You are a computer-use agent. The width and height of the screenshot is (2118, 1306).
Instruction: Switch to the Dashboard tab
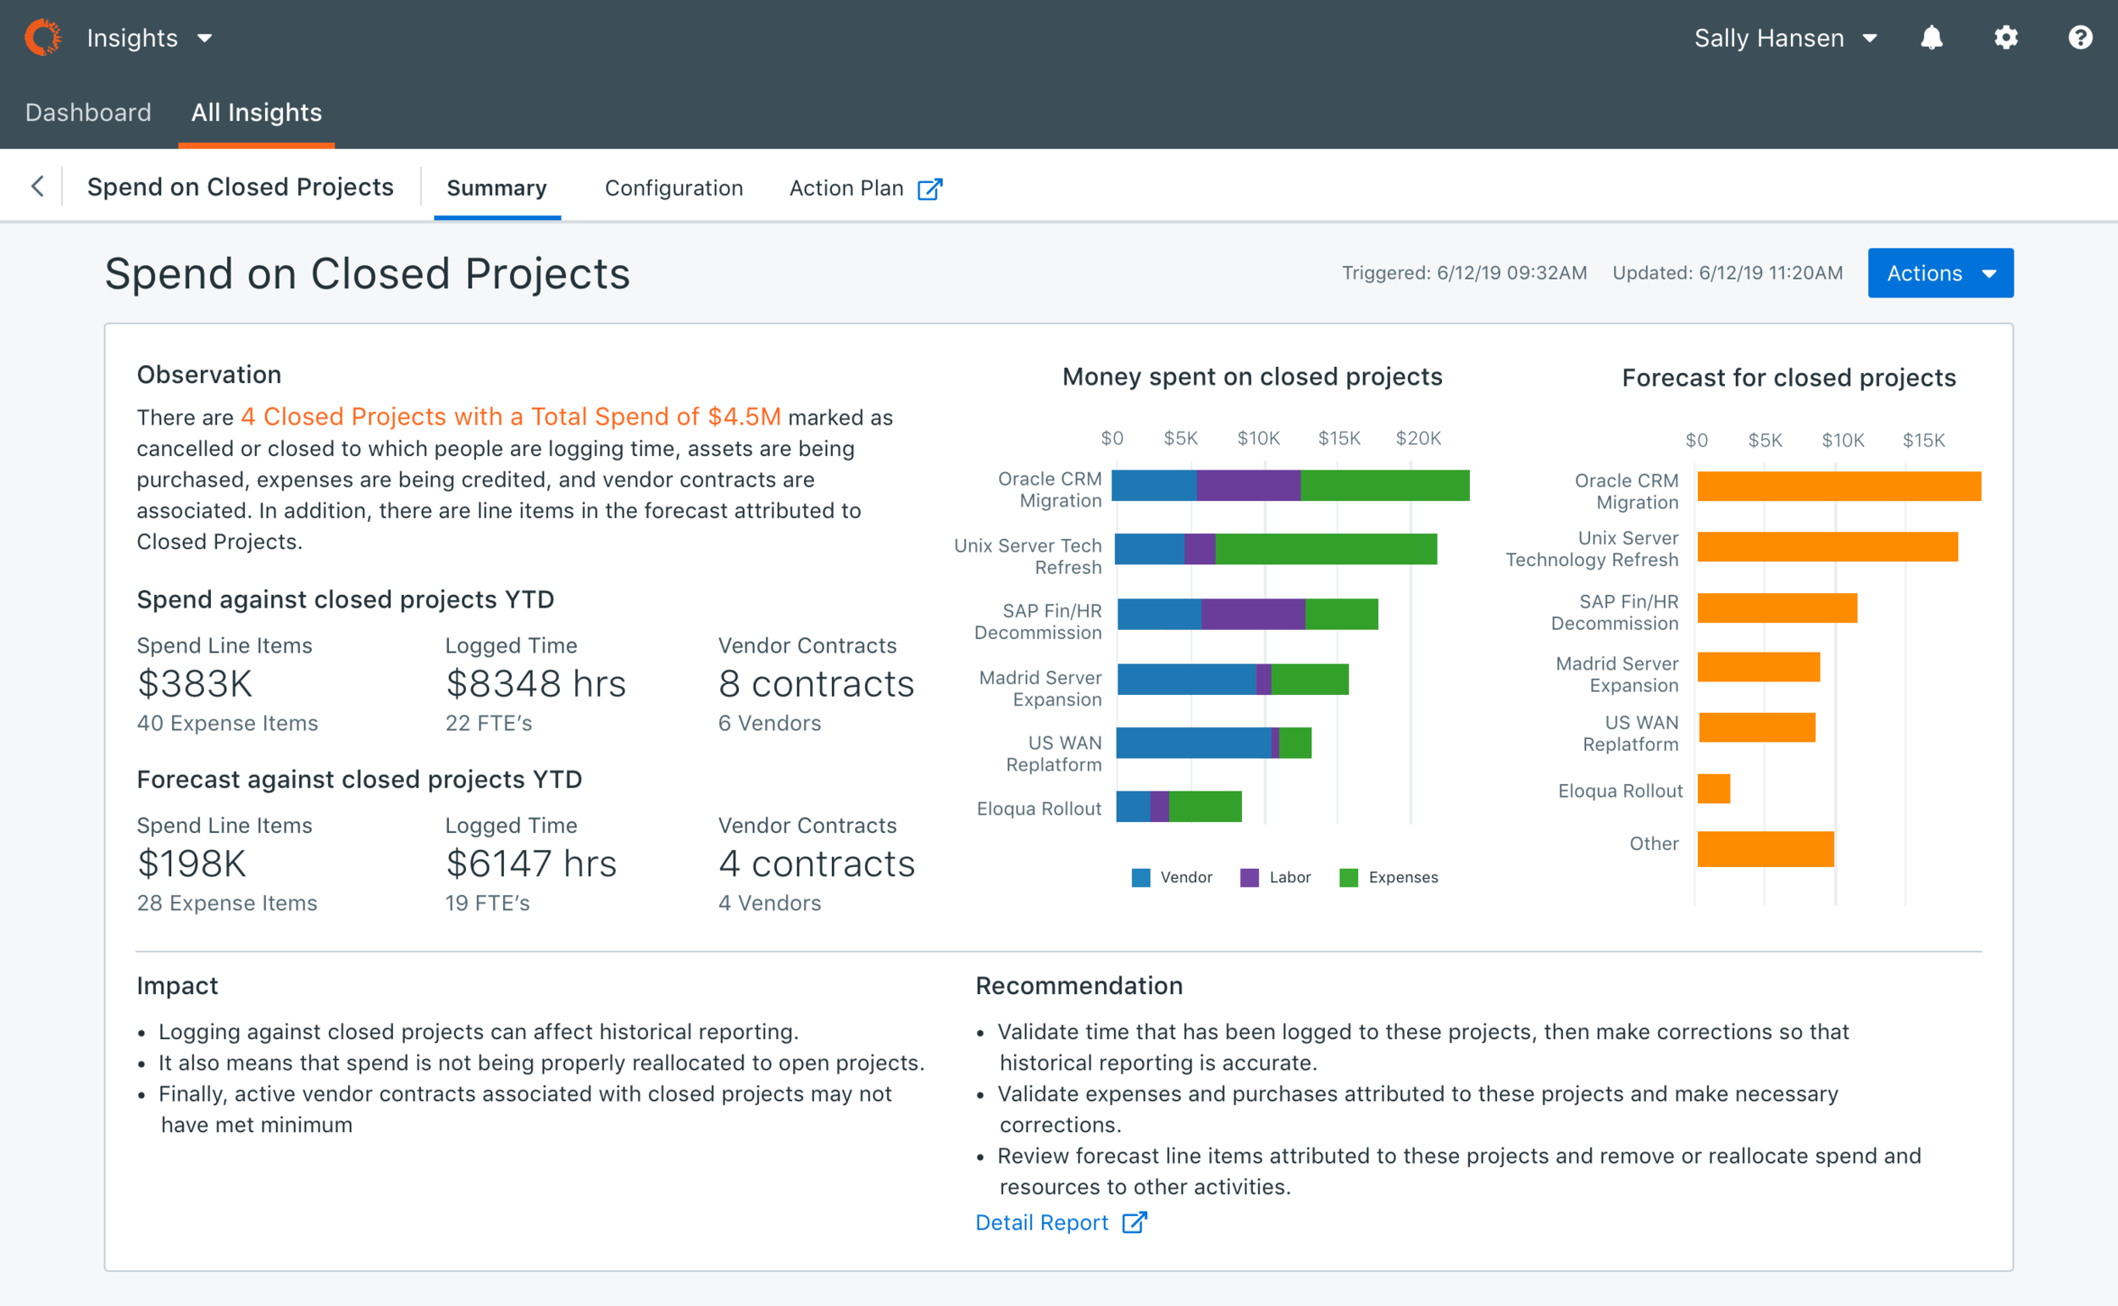(x=88, y=112)
